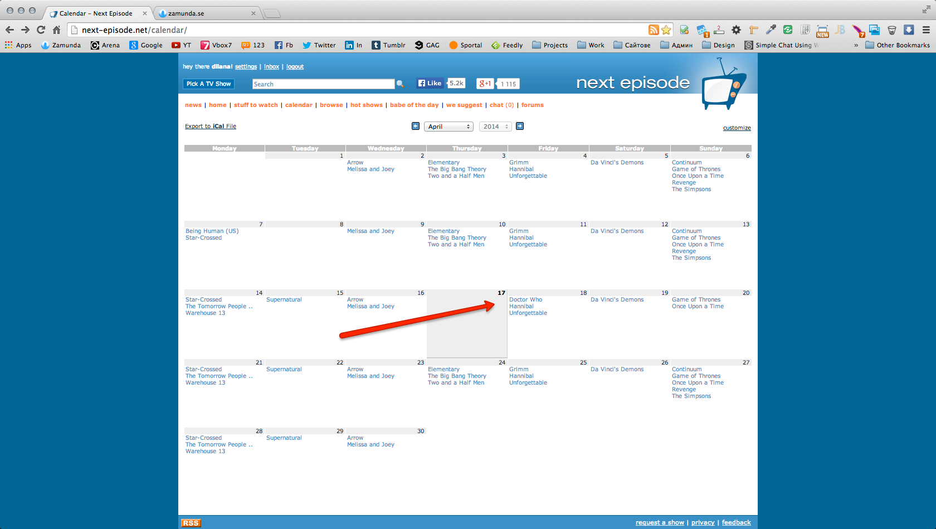936x529 pixels.
Task: Click the search magnifier icon
Action: click(400, 84)
